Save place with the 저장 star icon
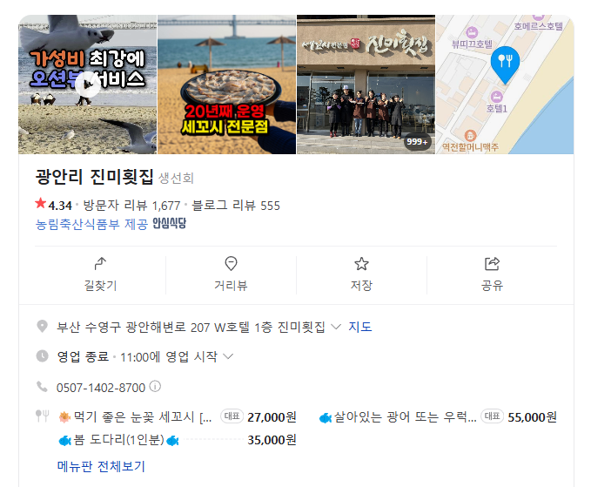This screenshot has height=487, width=591. [x=361, y=264]
